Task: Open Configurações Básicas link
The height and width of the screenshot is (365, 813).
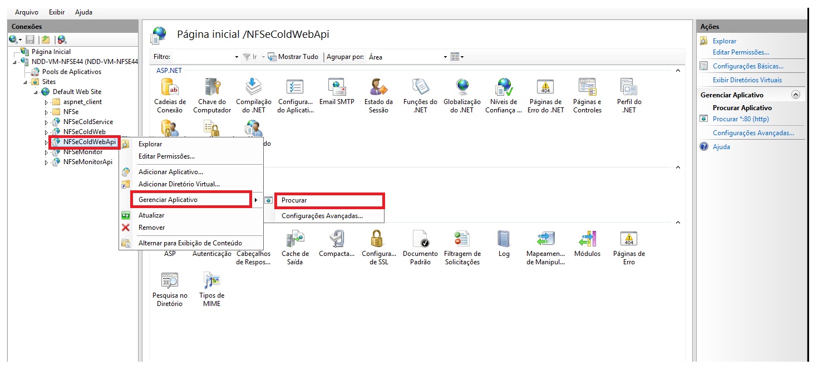Action: [748, 66]
